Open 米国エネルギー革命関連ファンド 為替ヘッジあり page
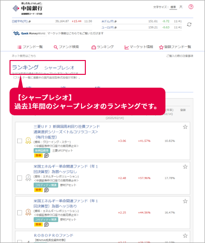 [66, 203]
